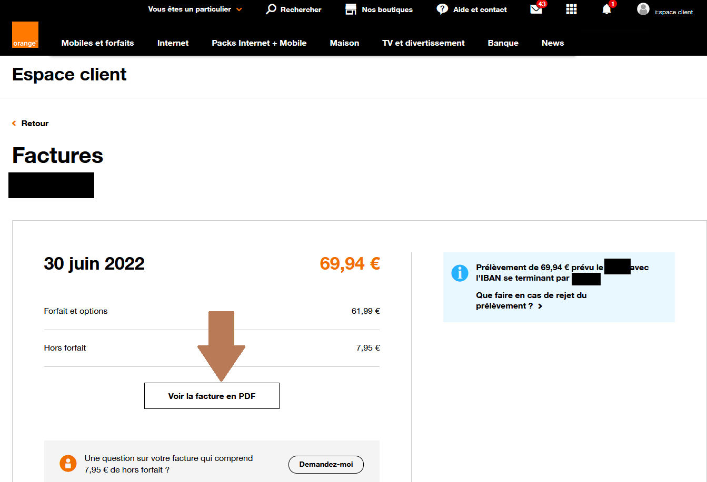The image size is (707, 482).
Task: Click the Forfait et options label
Action: [x=76, y=311]
